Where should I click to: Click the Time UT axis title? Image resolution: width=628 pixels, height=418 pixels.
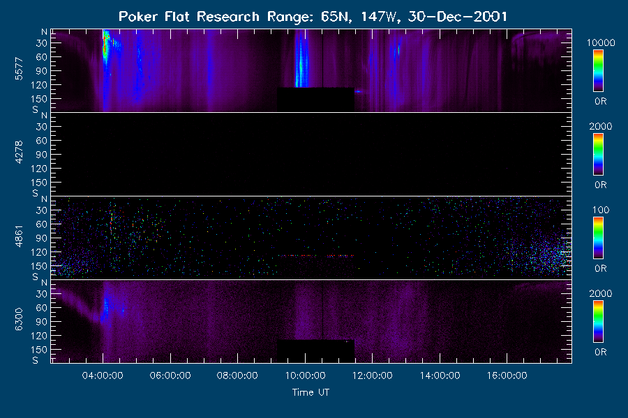(311, 392)
